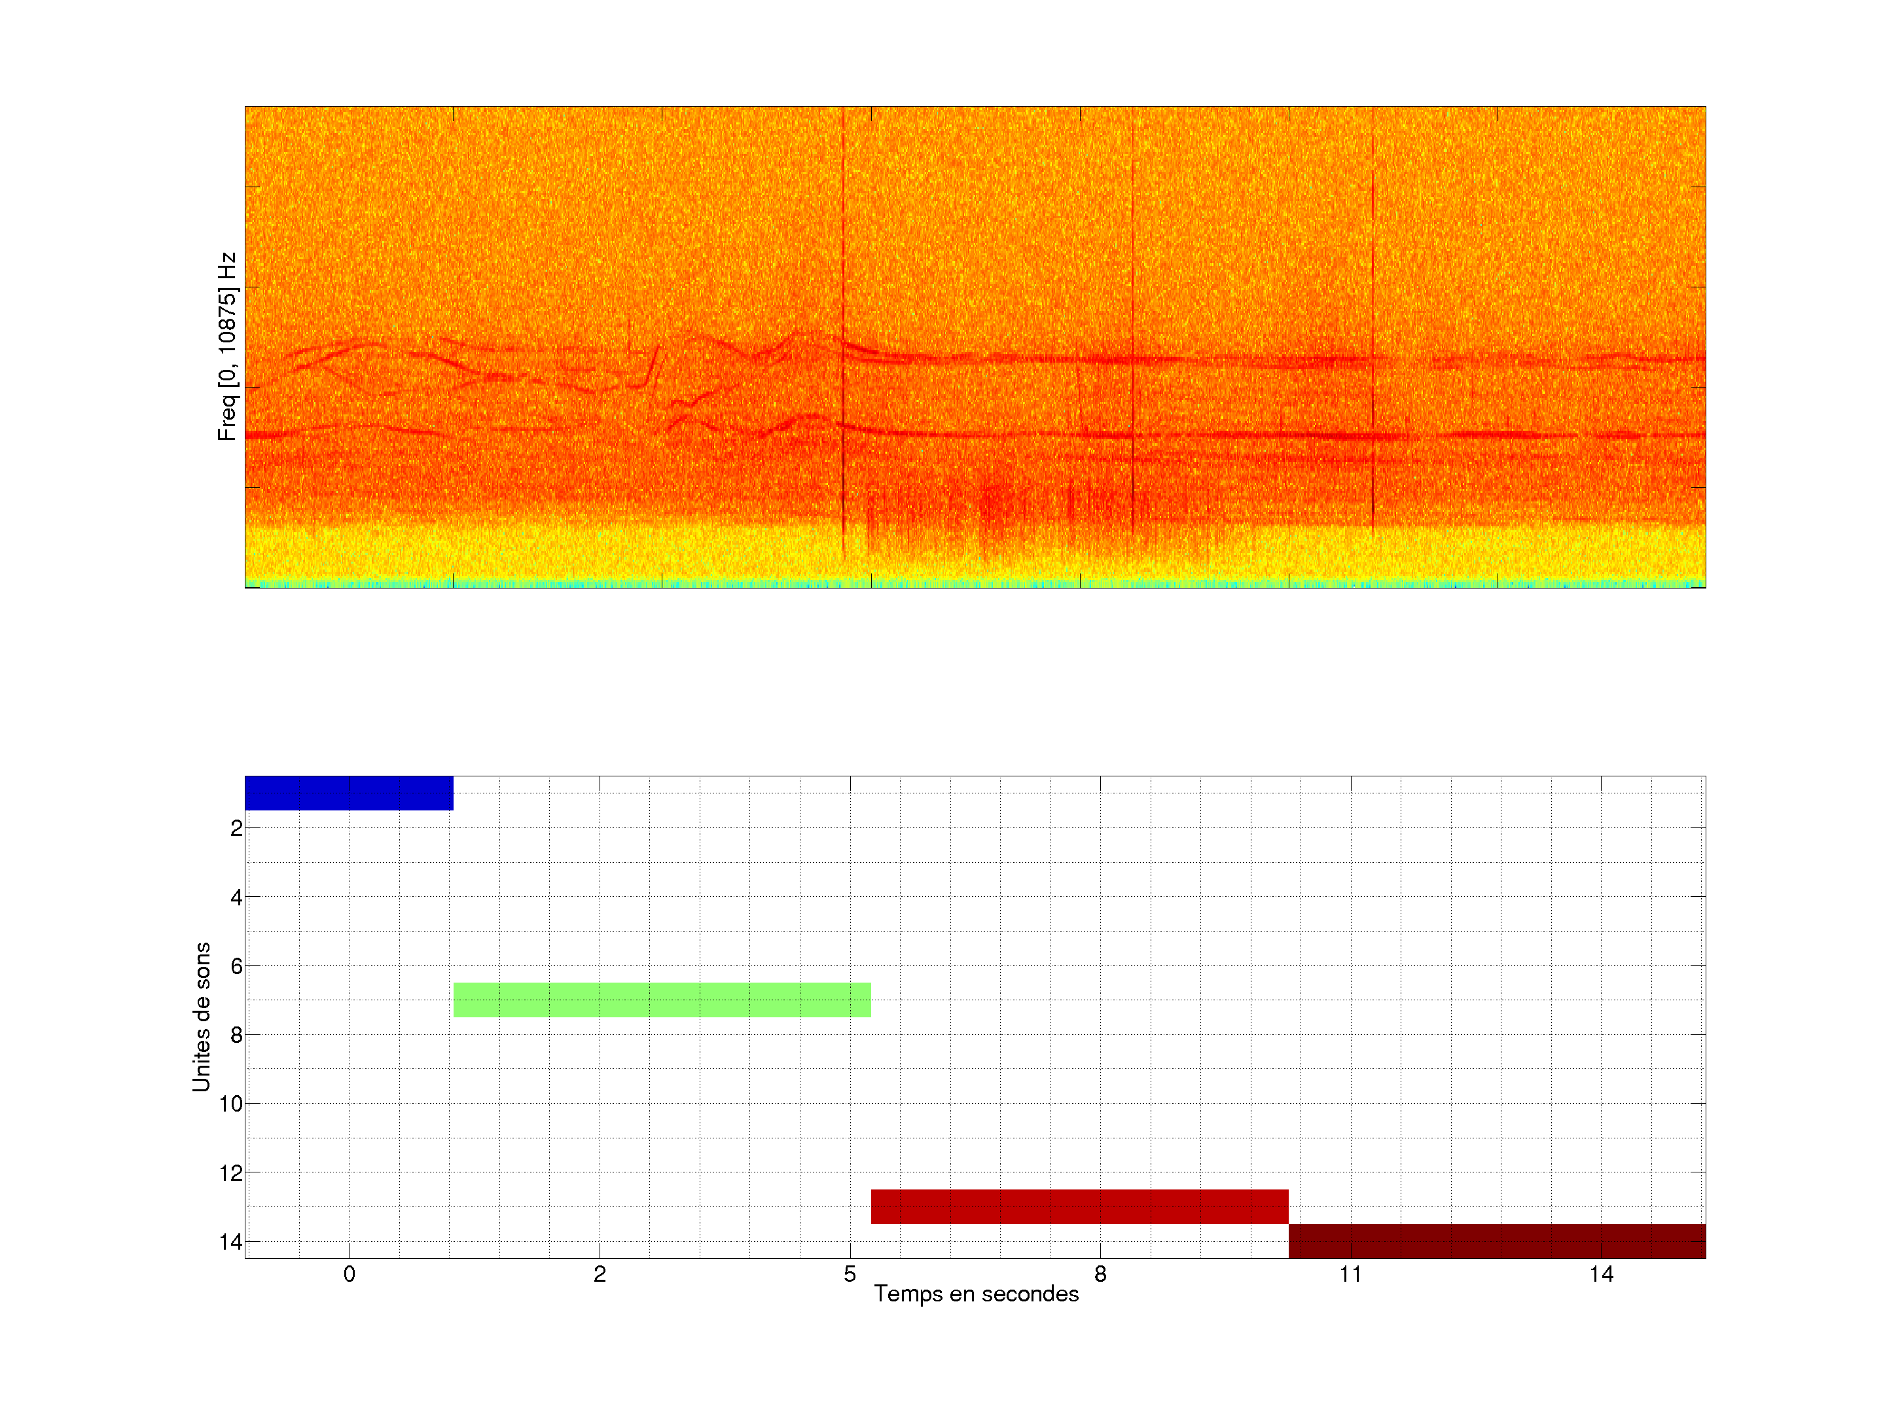Click the 'Temps en secondes' axis label

[976, 1294]
